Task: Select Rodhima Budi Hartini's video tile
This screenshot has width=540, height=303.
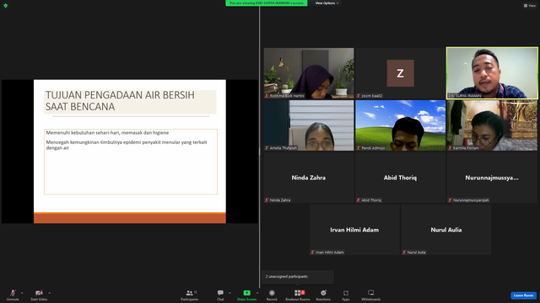Action: point(309,73)
